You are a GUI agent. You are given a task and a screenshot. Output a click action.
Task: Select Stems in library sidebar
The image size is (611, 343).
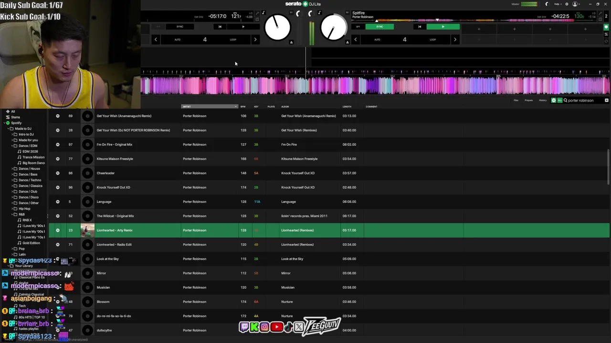(16, 117)
